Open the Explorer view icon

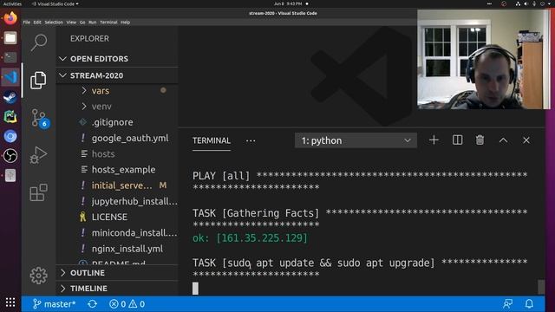38,80
